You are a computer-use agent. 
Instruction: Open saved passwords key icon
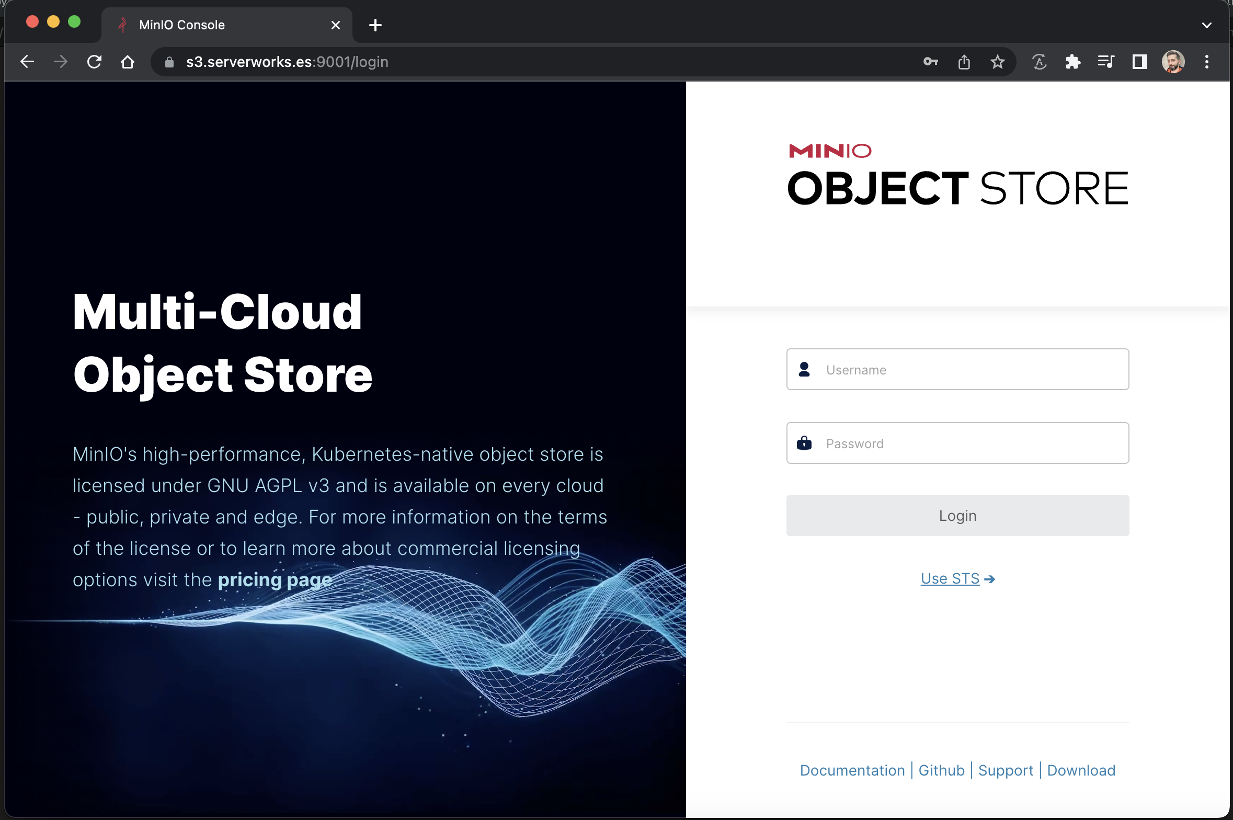930,62
